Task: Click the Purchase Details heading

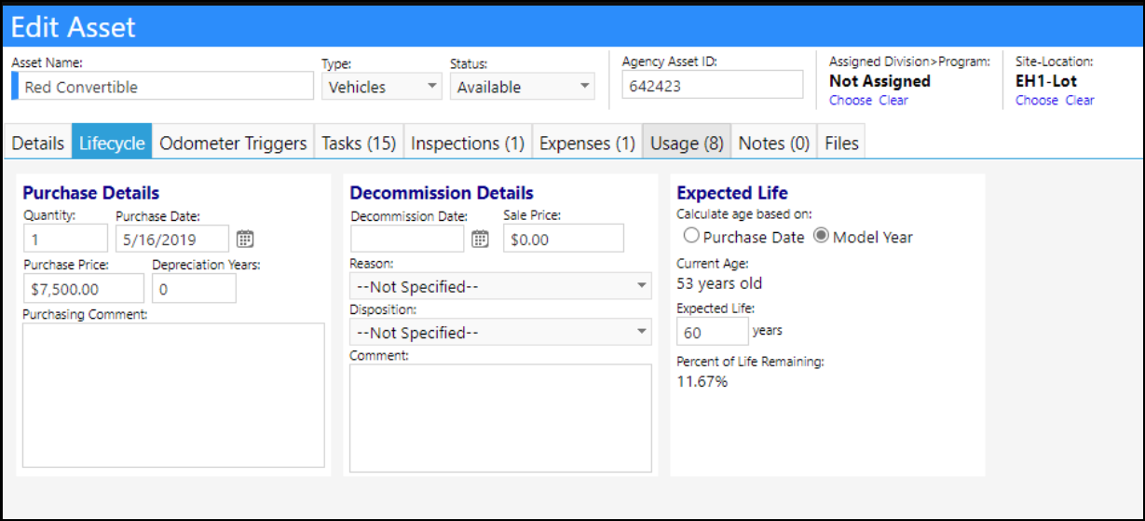Action: [x=91, y=193]
